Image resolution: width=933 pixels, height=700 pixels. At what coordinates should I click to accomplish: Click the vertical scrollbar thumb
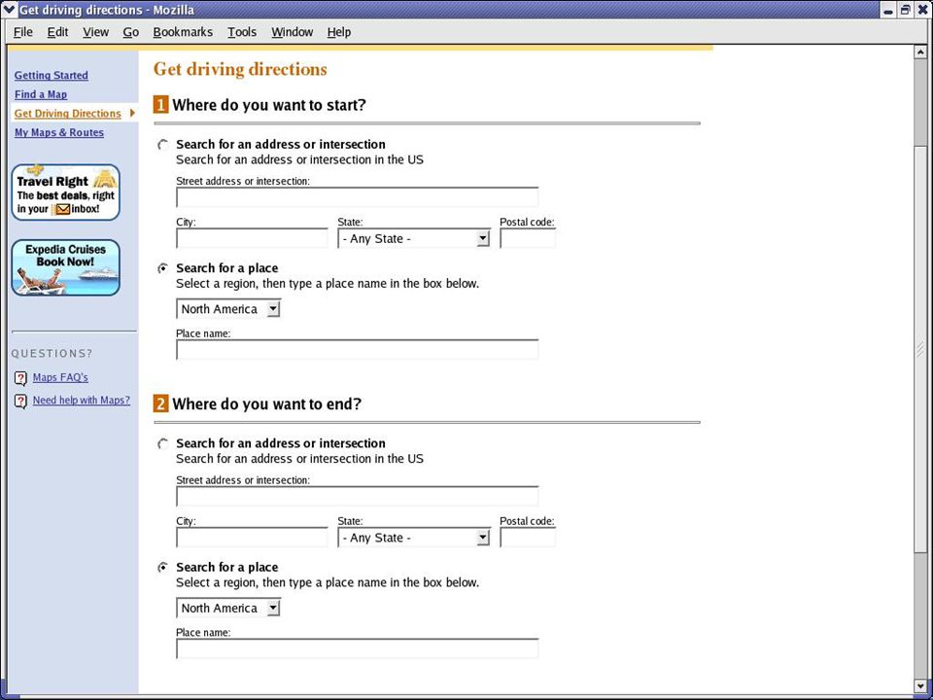[x=920, y=350]
